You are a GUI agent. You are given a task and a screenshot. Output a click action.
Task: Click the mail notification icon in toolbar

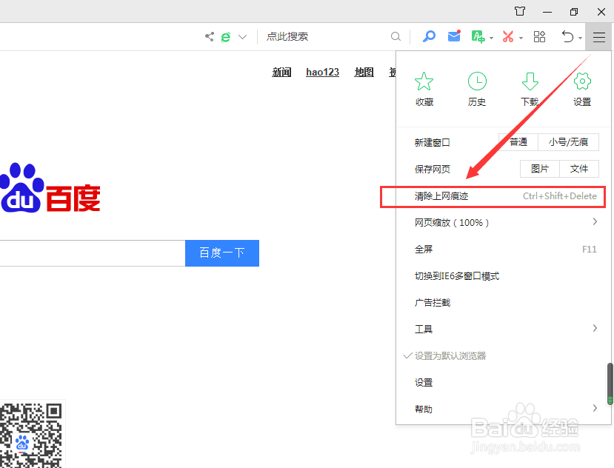point(453,36)
